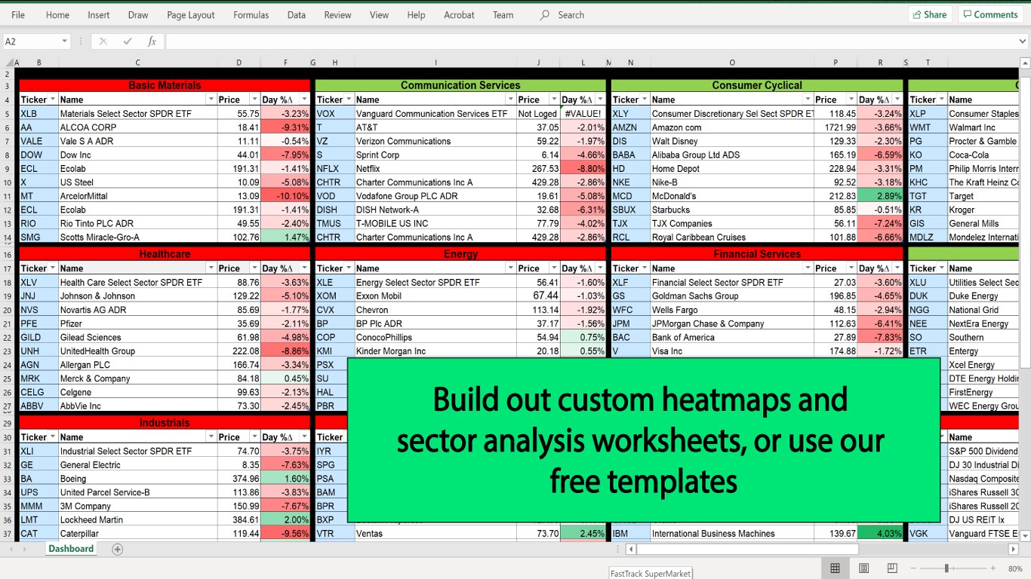Switch to Normal view icon in status bar
The width and height of the screenshot is (1031, 579).
tap(836, 568)
